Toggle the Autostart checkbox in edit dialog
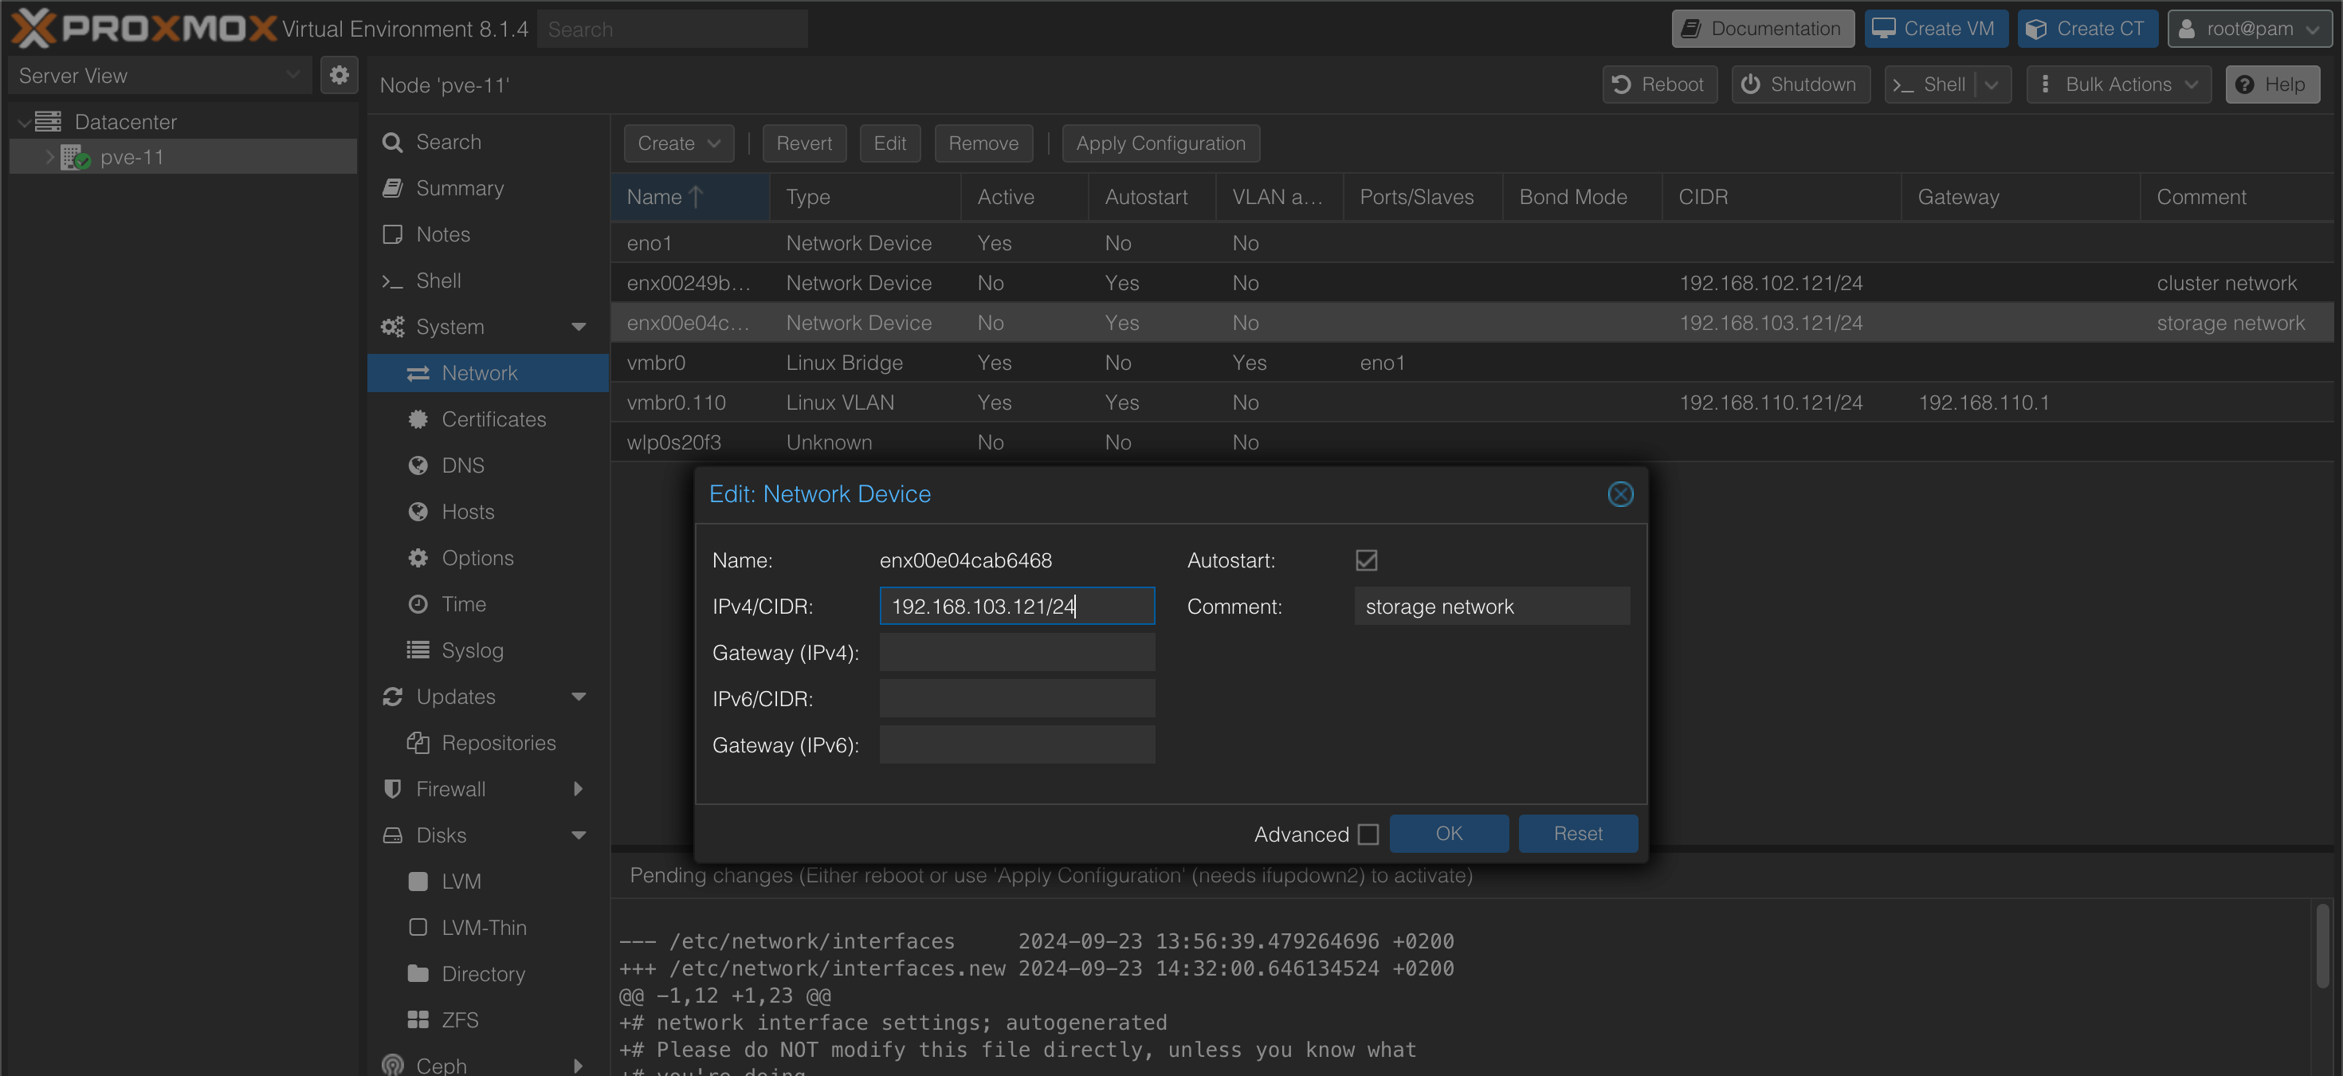This screenshot has width=2343, height=1076. (1366, 559)
